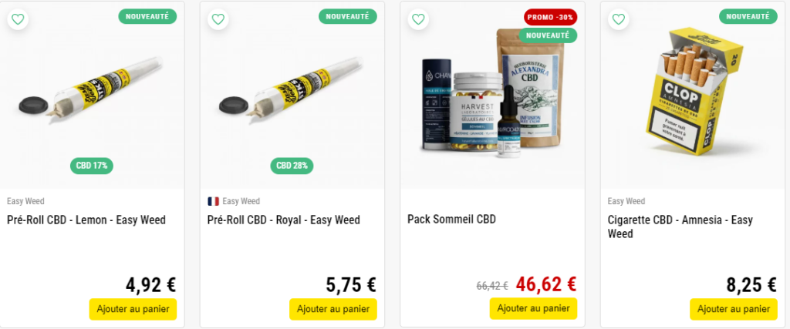Add Cigarette CBD Amnesia to cart
Image resolution: width=790 pixels, height=329 pixels.
tap(734, 309)
